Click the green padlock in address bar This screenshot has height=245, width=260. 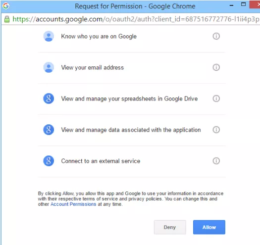(7, 19)
